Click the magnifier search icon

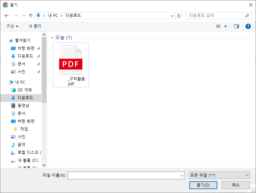tap(247, 16)
